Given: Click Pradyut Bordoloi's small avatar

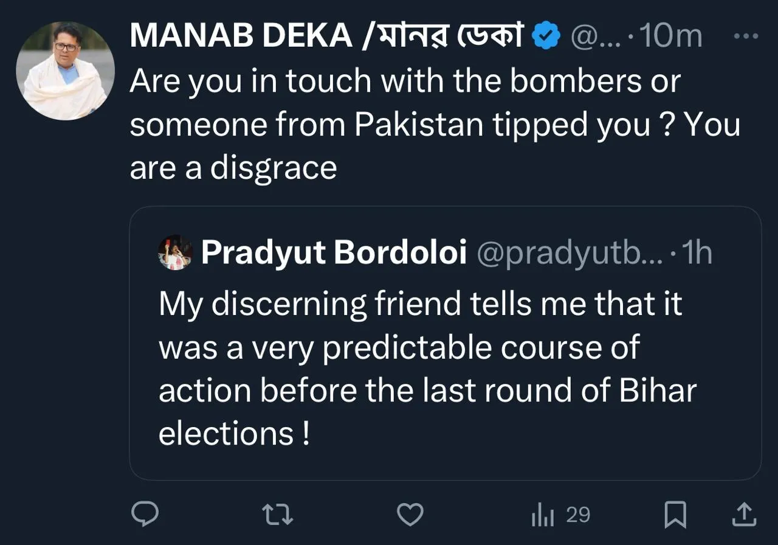Looking at the screenshot, I should [175, 252].
